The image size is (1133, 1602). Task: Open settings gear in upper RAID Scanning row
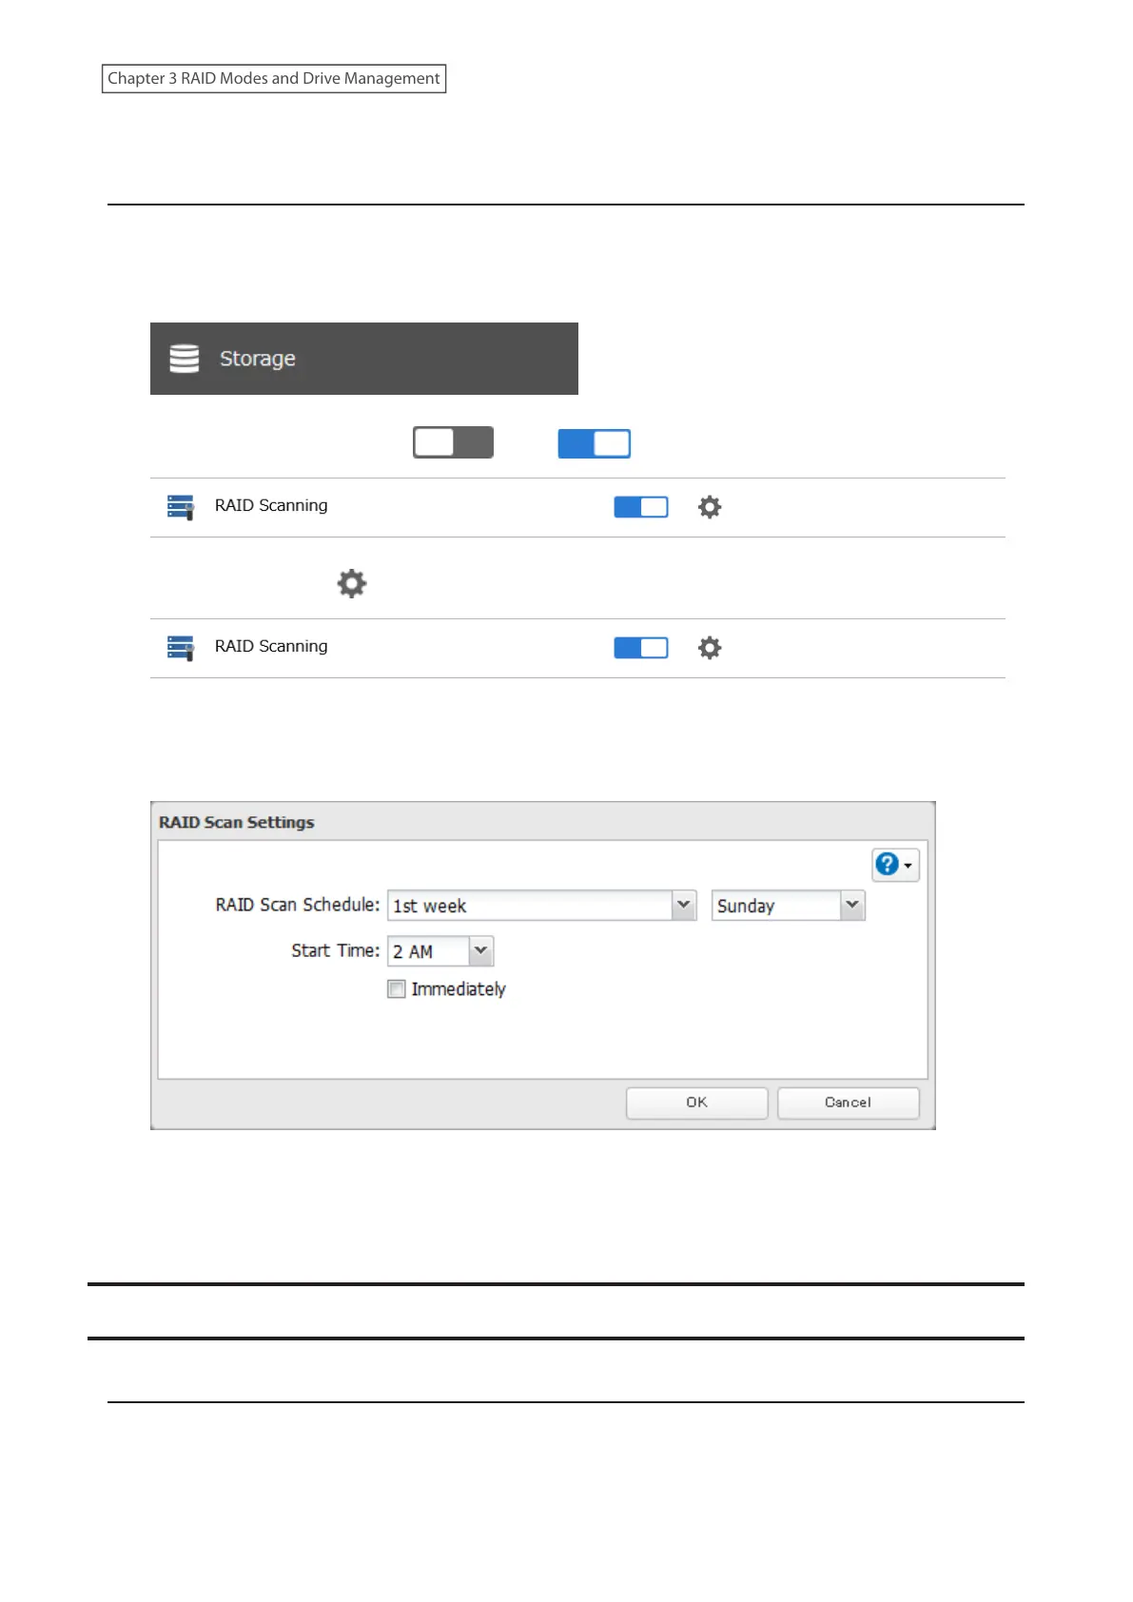[710, 507]
